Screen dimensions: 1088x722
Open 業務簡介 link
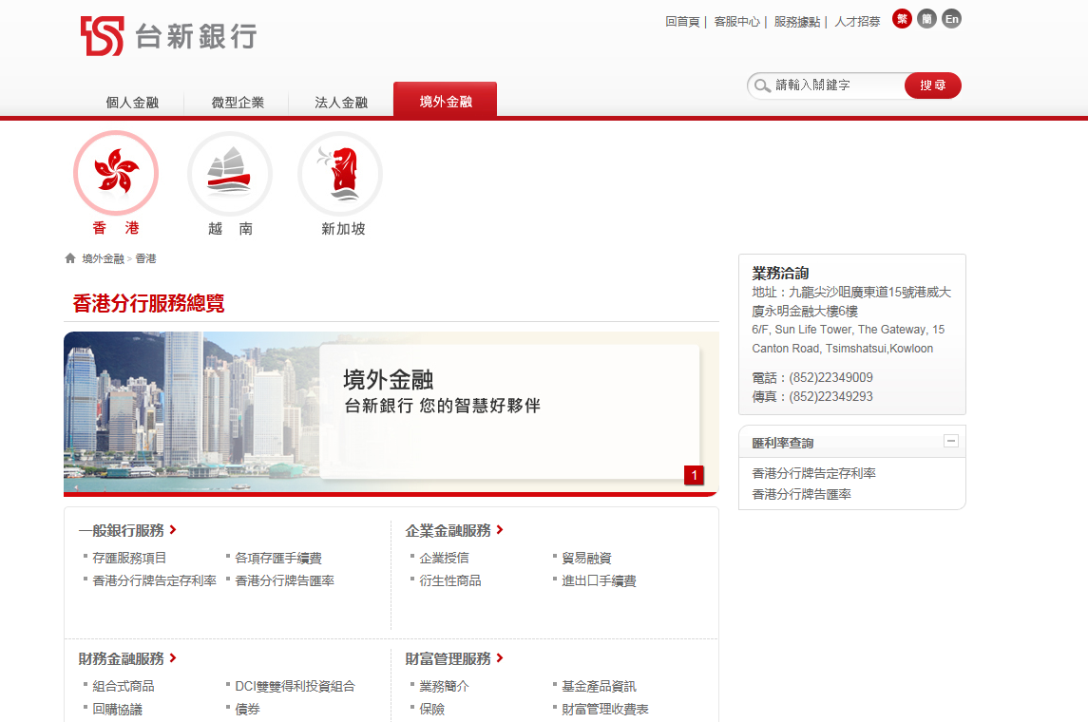tap(444, 686)
